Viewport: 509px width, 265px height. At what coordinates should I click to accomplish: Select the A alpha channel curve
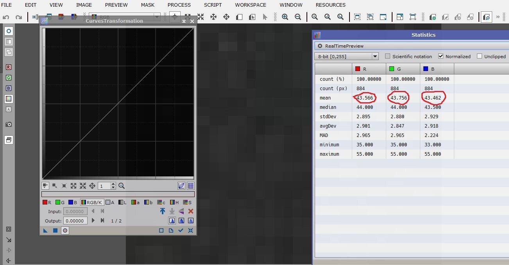click(110, 202)
